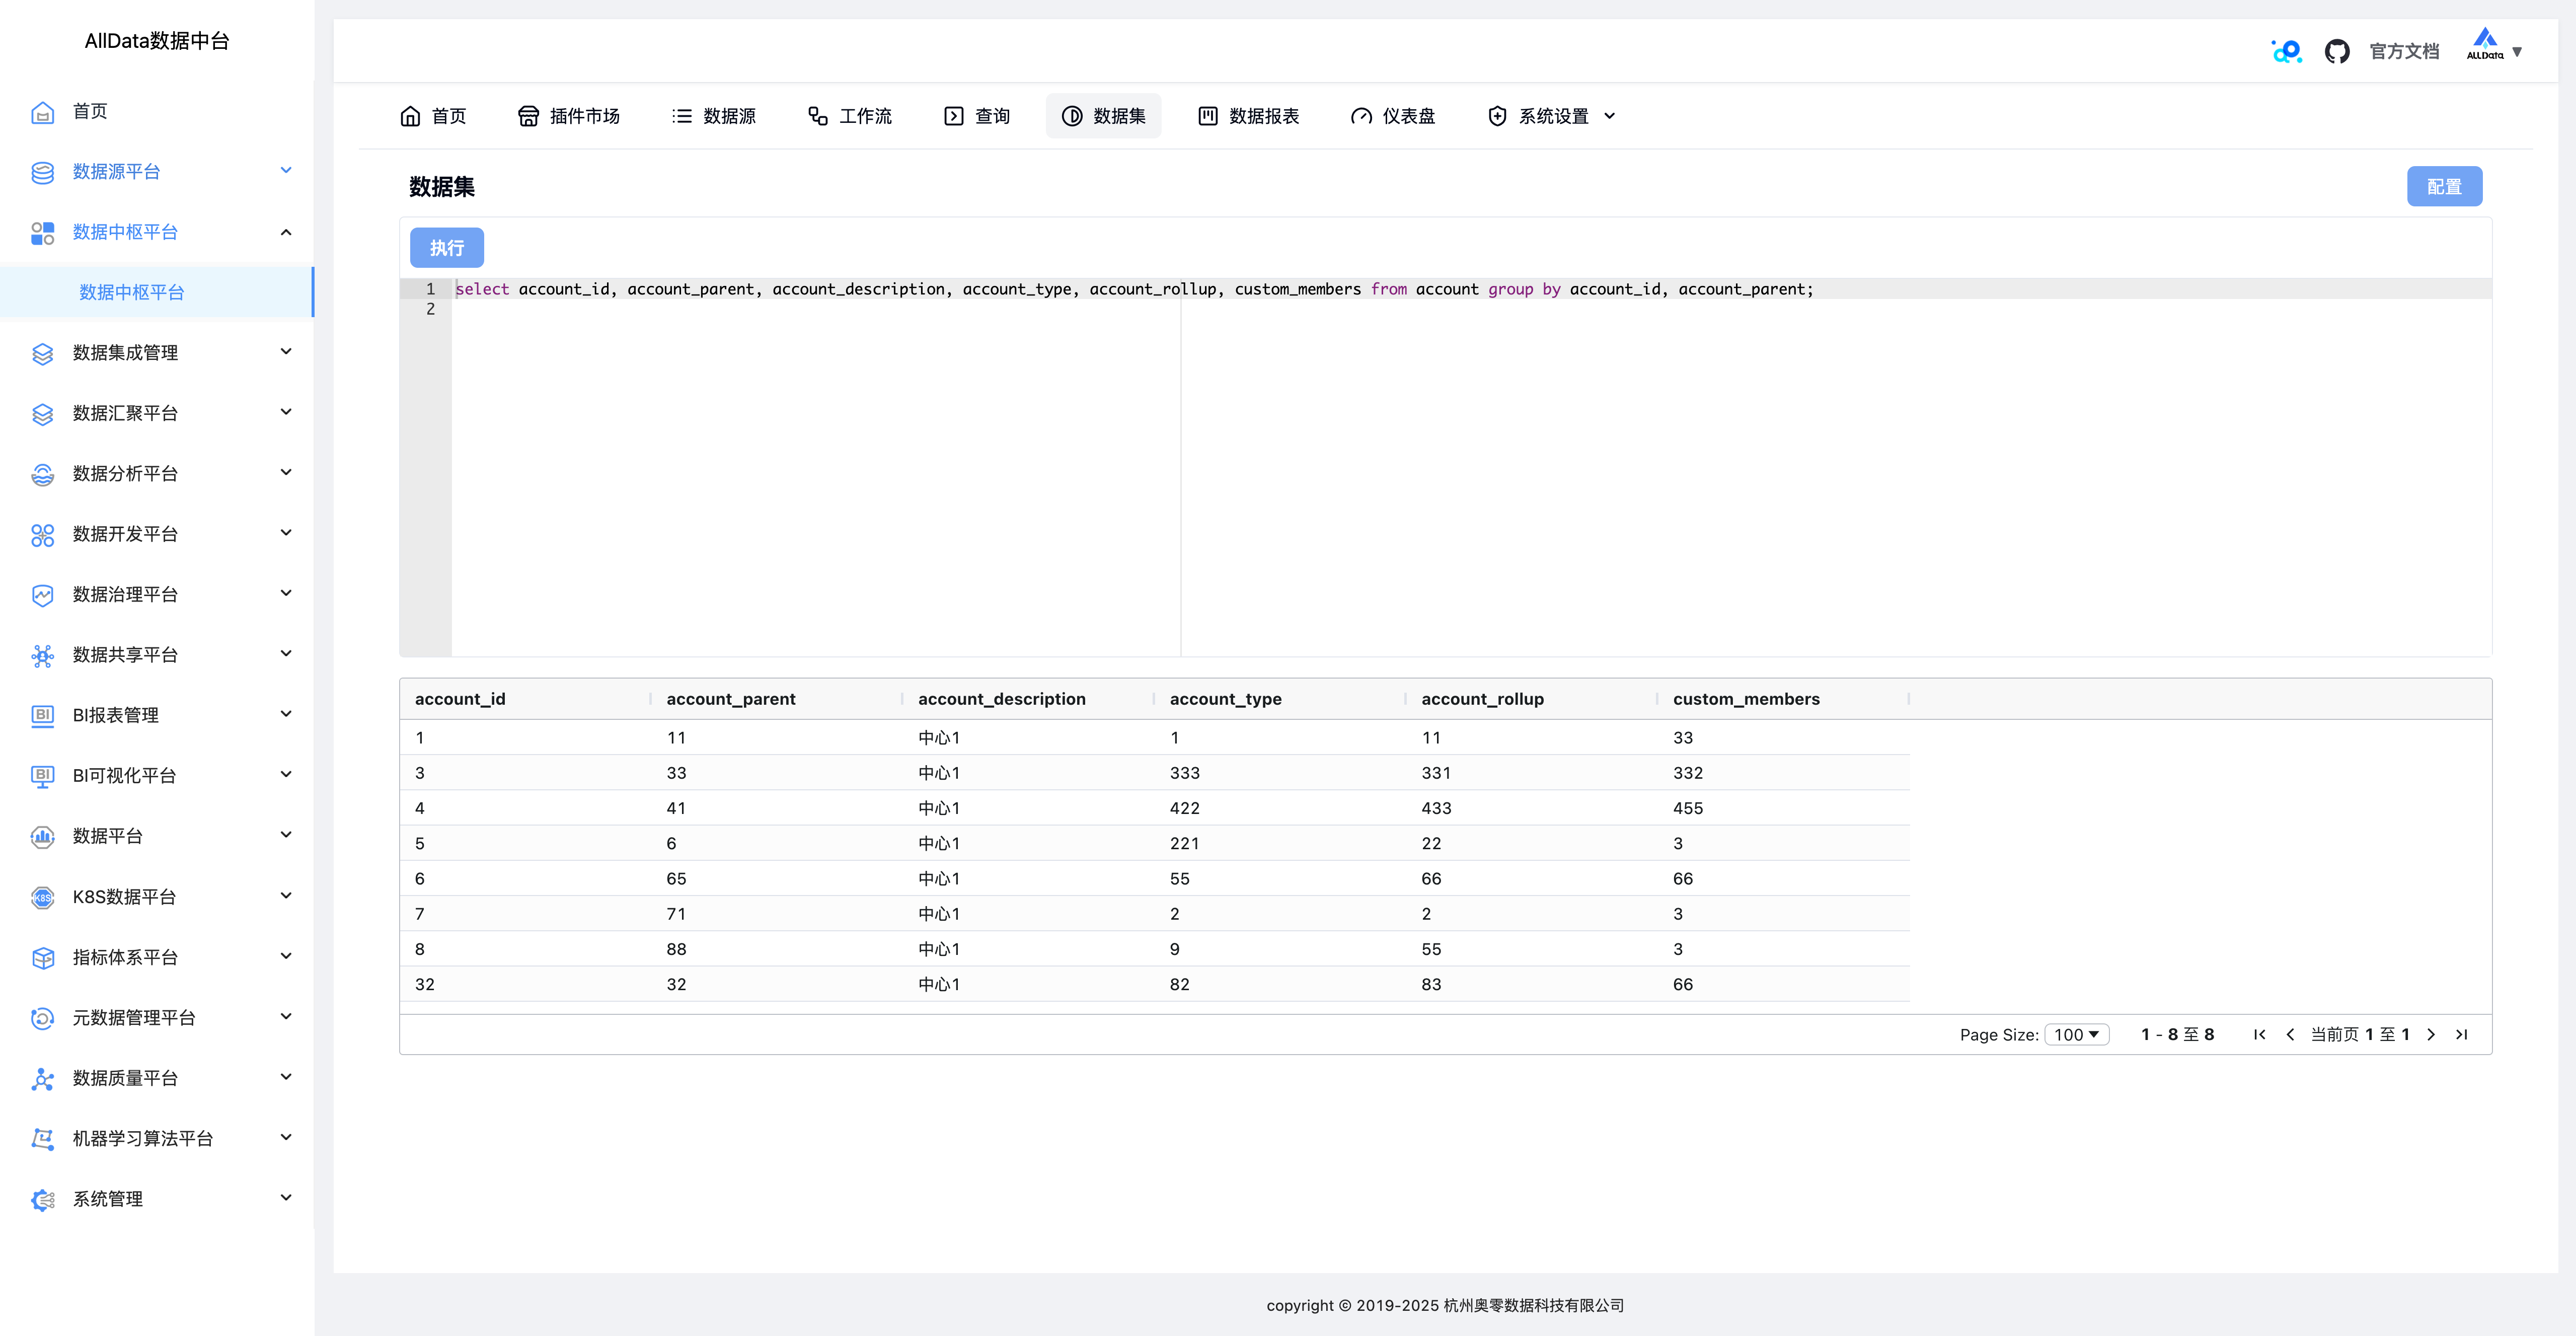The height and width of the screenshot is (1336, 2576).
Task: Click the 元数据管理平台 icon
Action: click(42, 1018)
